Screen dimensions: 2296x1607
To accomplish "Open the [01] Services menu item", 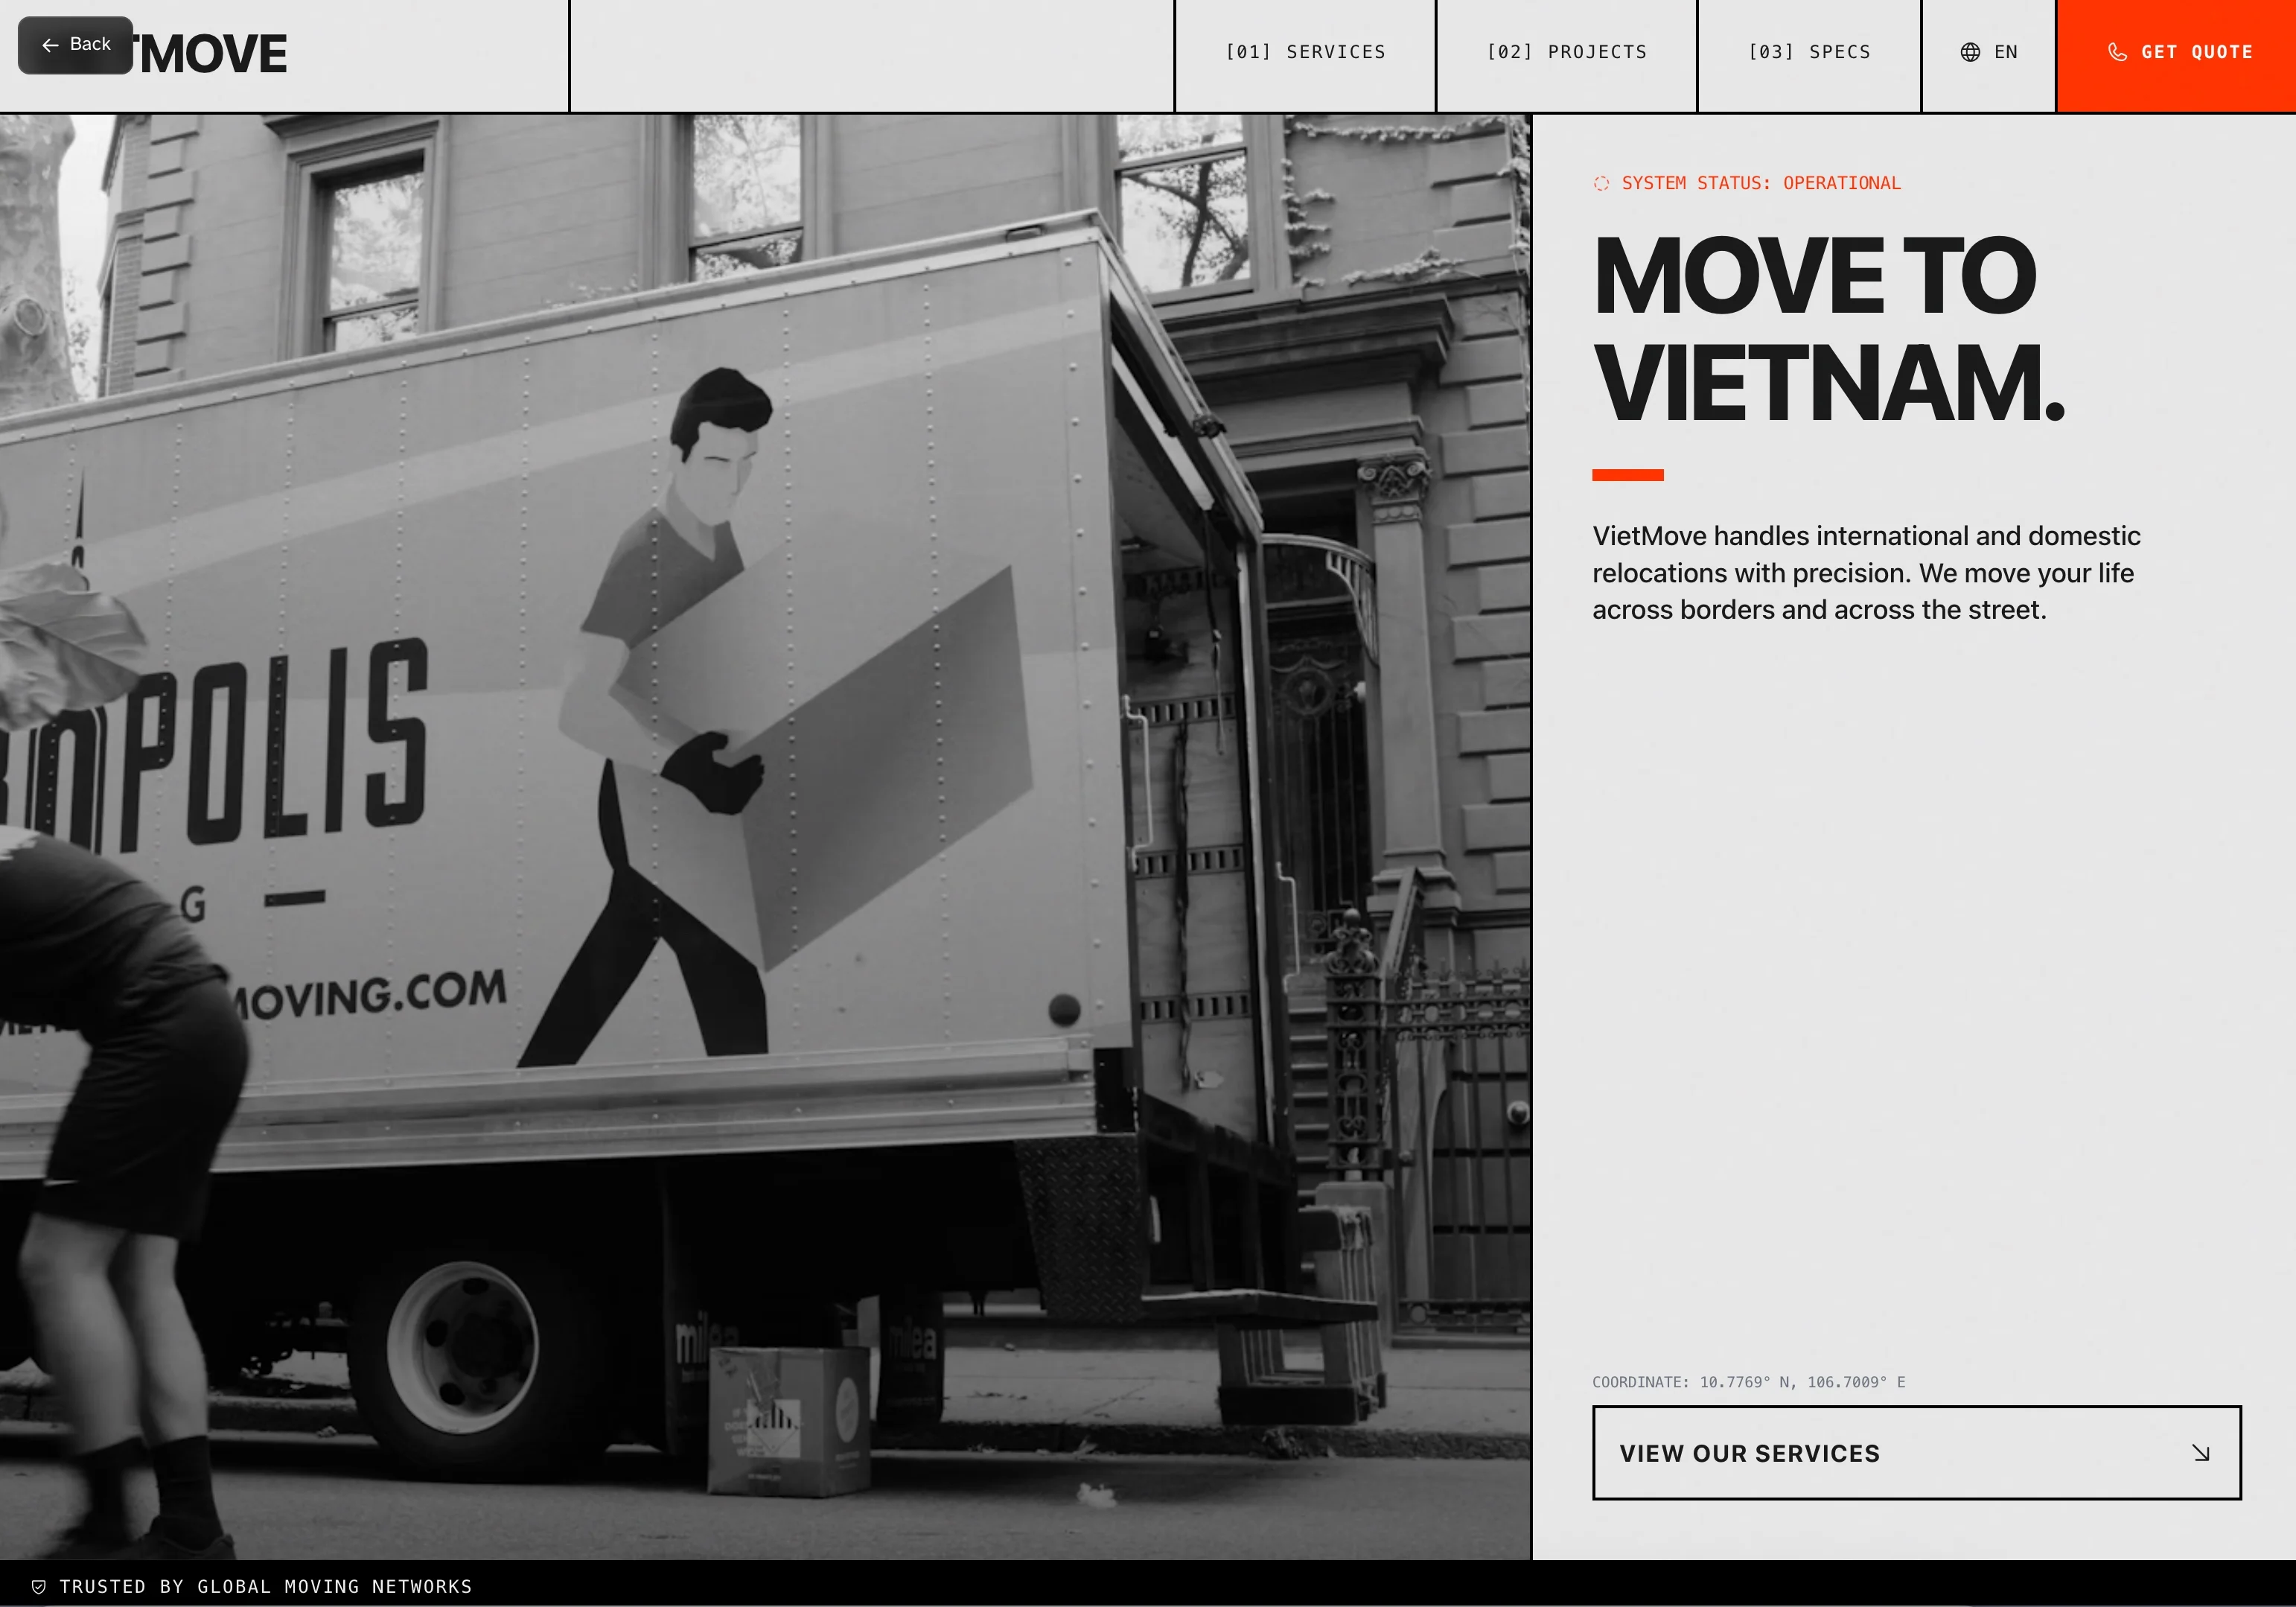I will [1305, 52].
